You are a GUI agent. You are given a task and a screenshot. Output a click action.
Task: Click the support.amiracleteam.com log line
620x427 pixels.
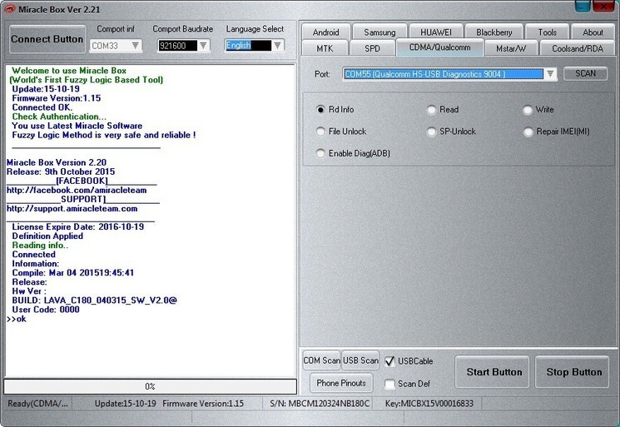[72, 208]
